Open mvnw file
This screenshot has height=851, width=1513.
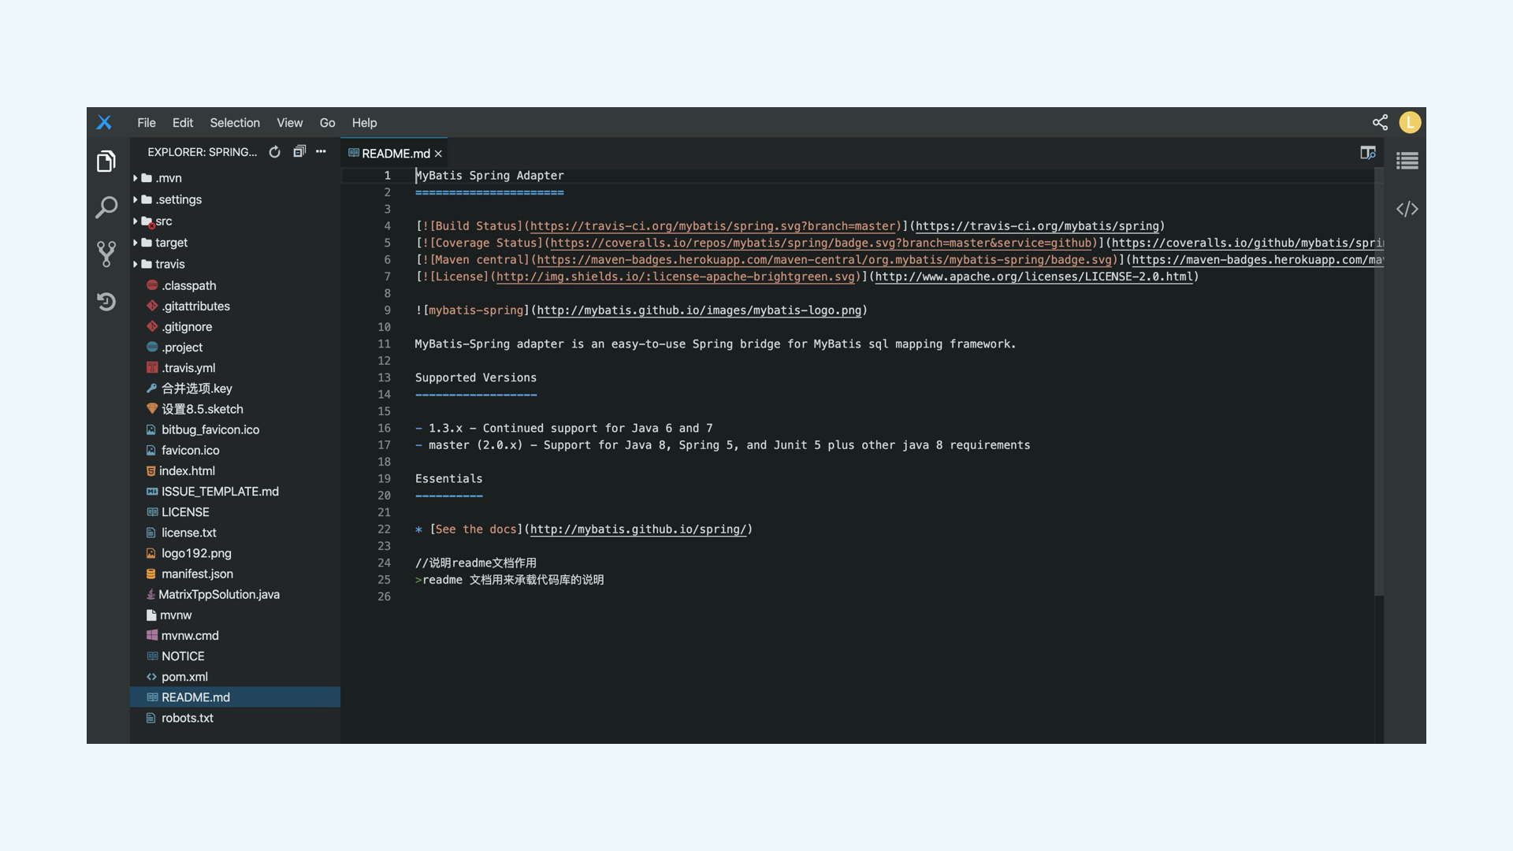[235, 615]
